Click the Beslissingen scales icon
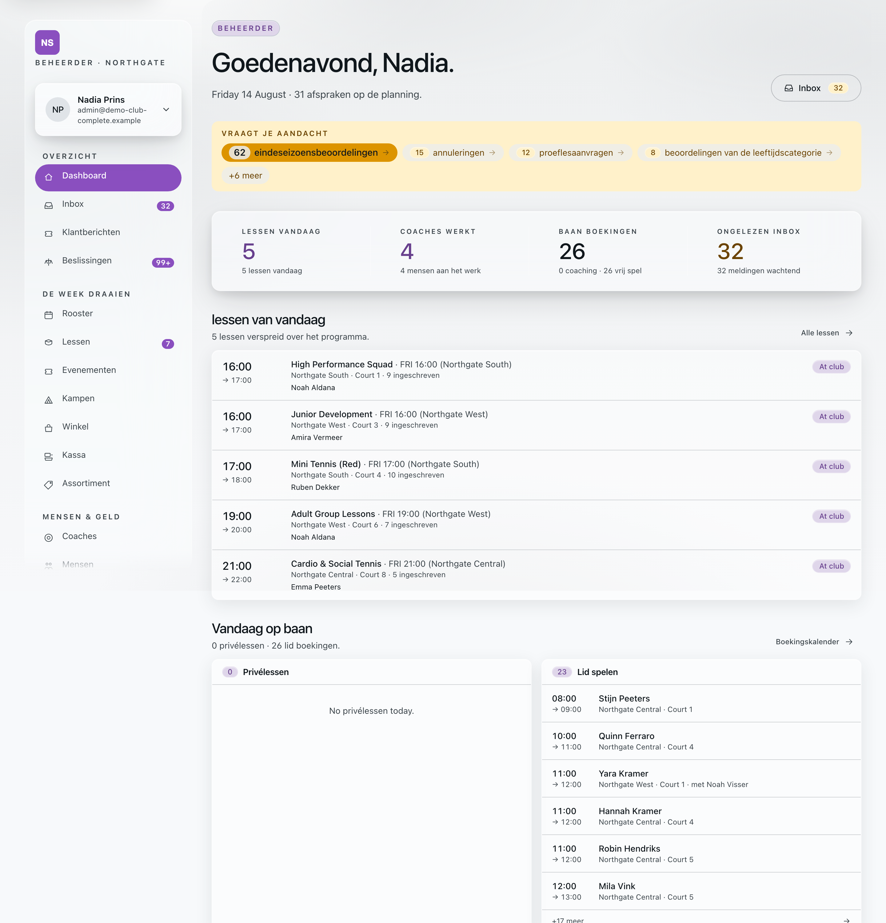 point(49,262)
